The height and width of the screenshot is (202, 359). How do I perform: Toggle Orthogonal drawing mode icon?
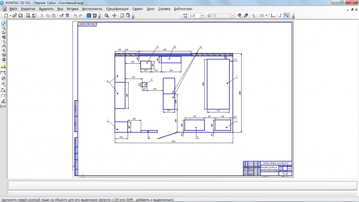(280, 15)
